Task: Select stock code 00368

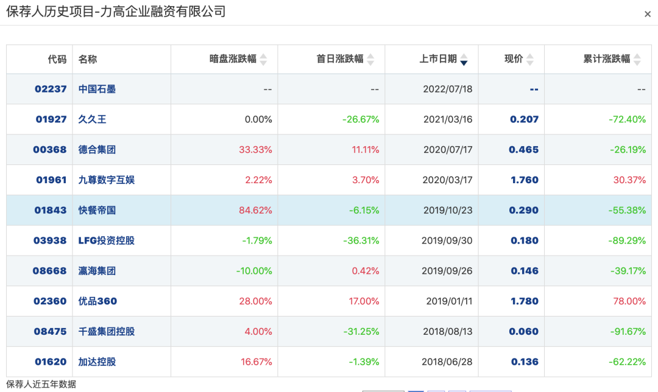Action: [50, 150]
